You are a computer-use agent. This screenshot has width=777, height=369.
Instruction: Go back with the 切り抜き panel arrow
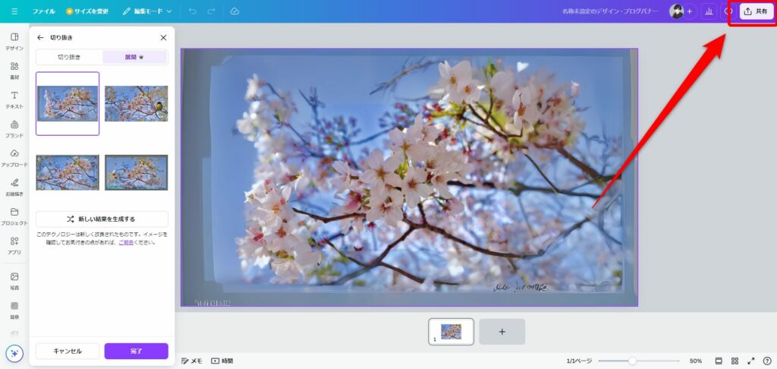(40, 37)
